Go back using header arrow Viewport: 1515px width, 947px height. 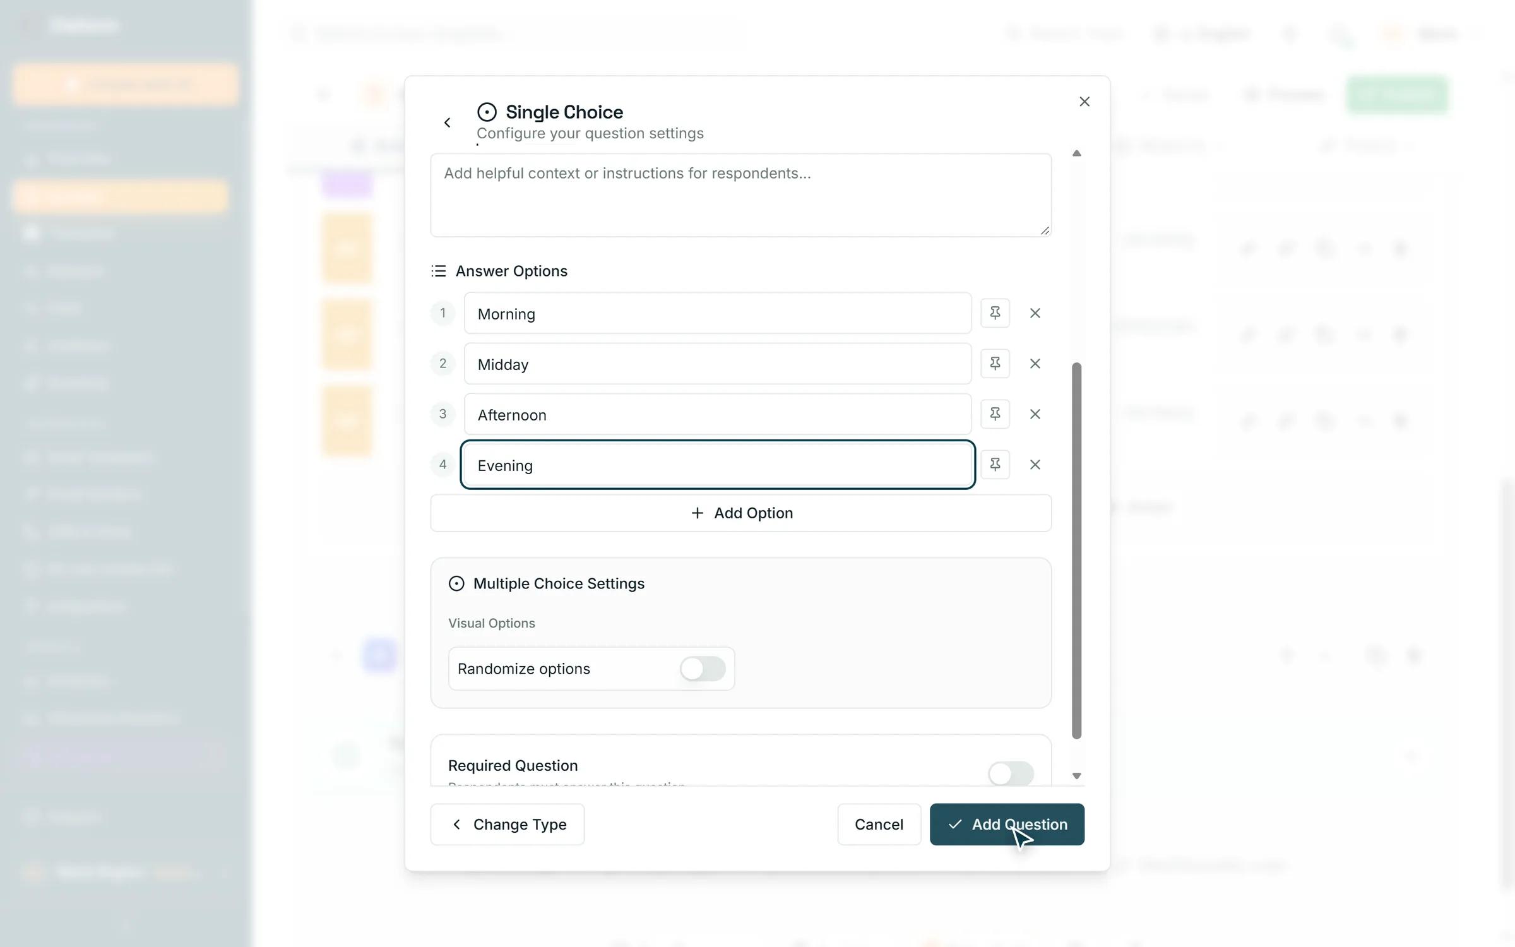pos(447,122)
